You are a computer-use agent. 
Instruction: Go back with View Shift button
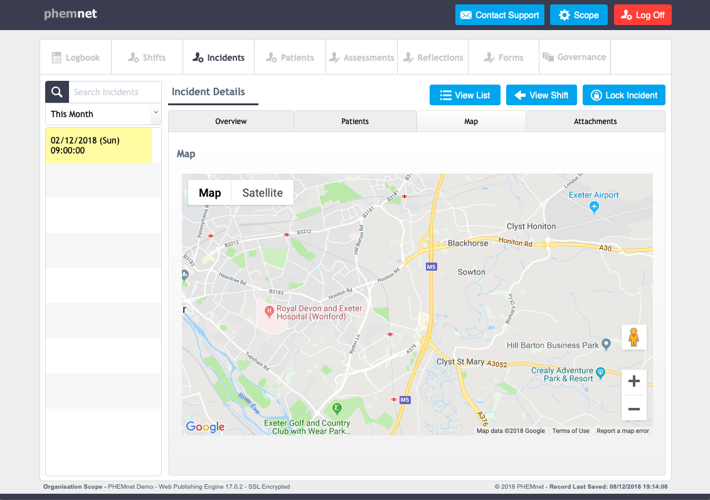point(541,95)
